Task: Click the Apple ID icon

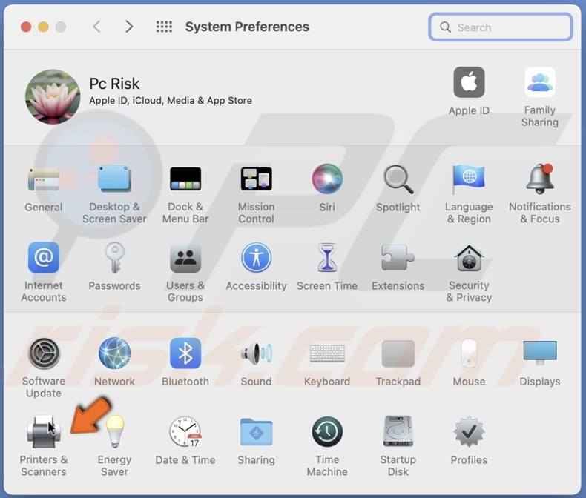Action: [469, 83]
